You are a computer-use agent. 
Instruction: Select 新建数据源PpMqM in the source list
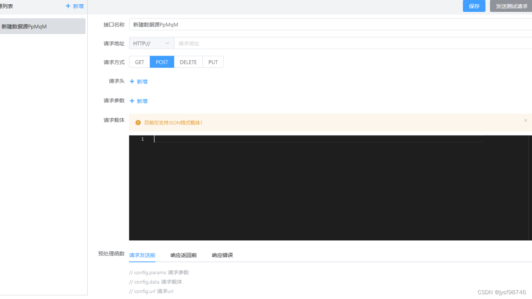(x=42, y=26)
